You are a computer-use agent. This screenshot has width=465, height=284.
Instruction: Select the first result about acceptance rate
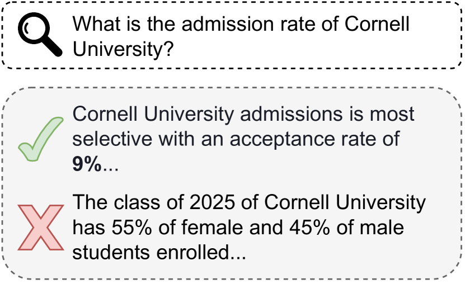(243, 139)
